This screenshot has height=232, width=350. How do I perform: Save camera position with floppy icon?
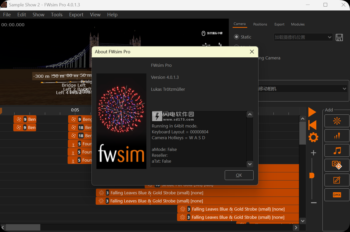(339, 37)
